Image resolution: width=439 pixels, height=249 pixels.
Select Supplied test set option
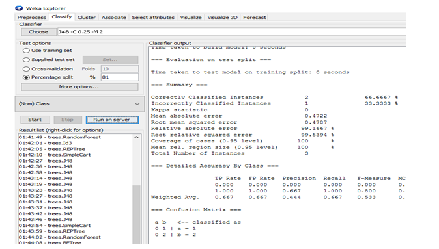coord(49,60)
